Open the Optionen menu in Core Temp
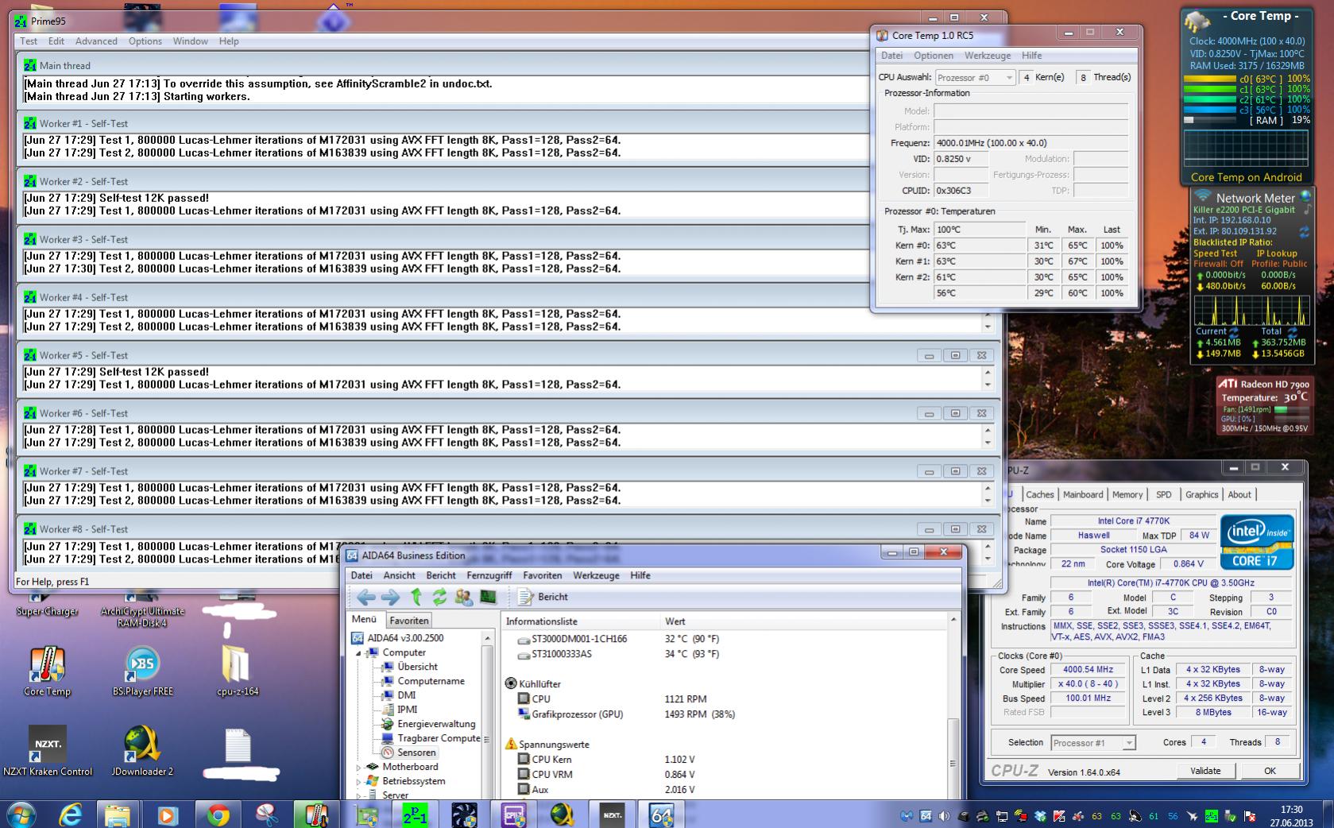The width and height of the screenshot is (1334, 828). [934, 56]
